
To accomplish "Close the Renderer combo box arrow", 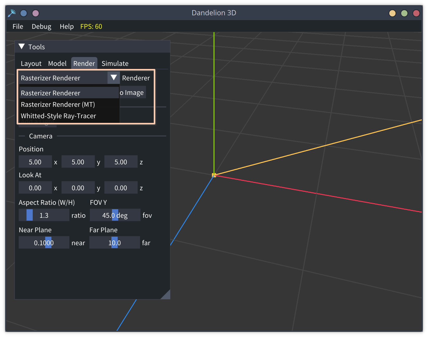I will click(113, 78).
